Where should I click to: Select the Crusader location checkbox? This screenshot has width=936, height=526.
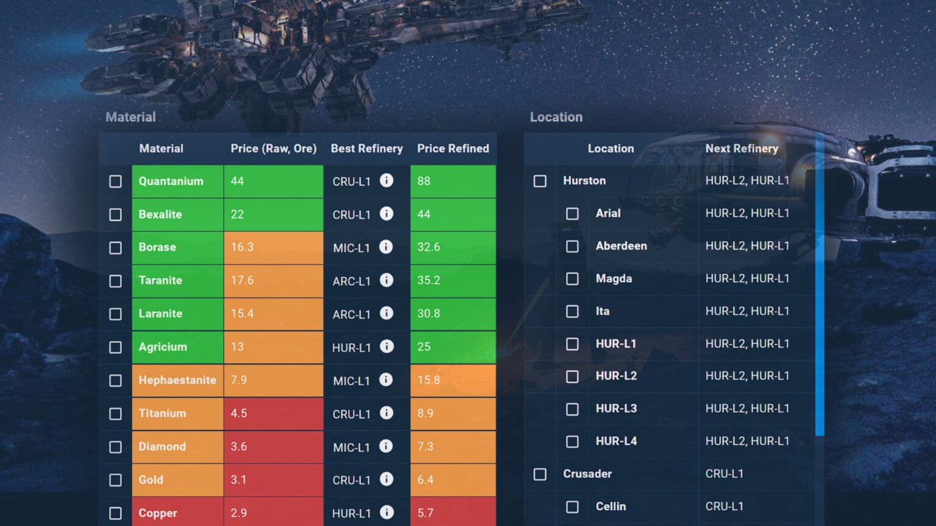(x=539, y=474)
